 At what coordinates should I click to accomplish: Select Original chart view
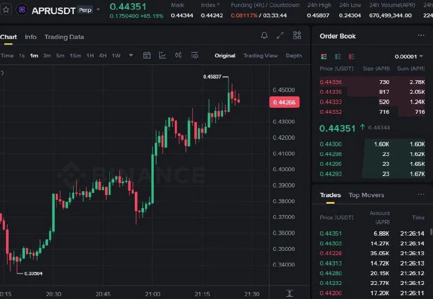pos(225,56)
